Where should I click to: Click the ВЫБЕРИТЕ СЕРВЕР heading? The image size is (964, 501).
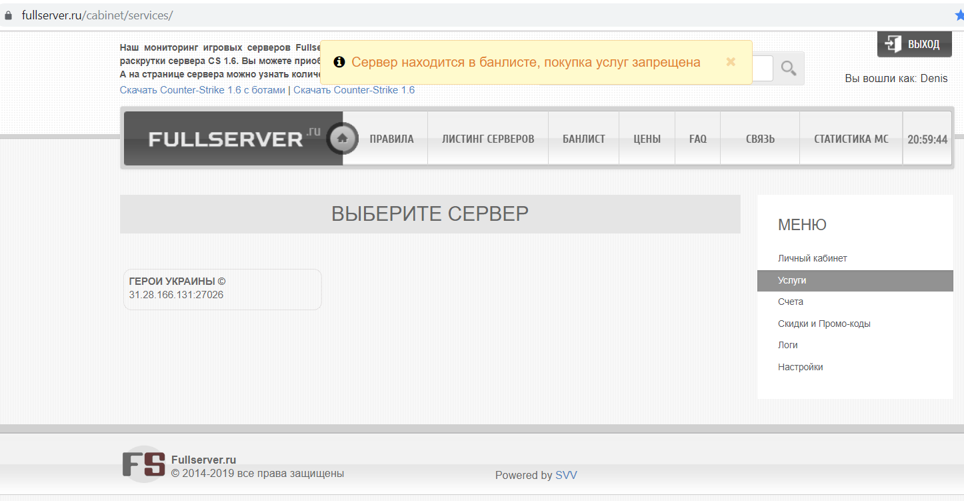tap(430, 213)
